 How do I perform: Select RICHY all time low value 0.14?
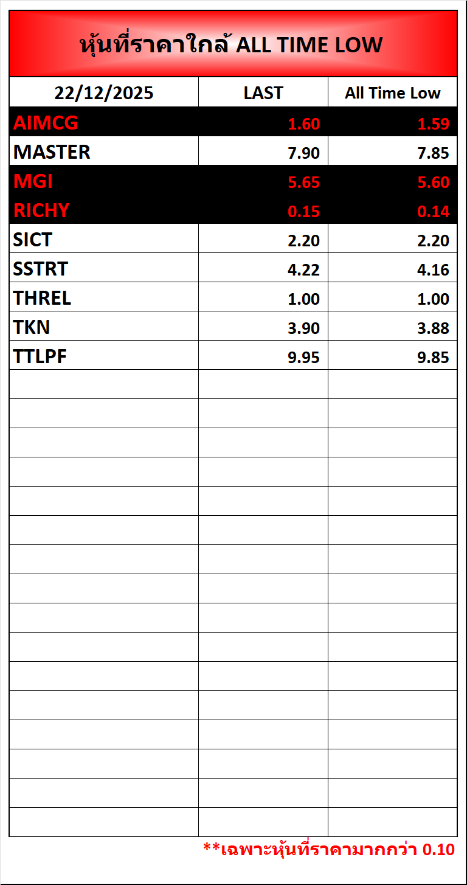tap(433, 212)
